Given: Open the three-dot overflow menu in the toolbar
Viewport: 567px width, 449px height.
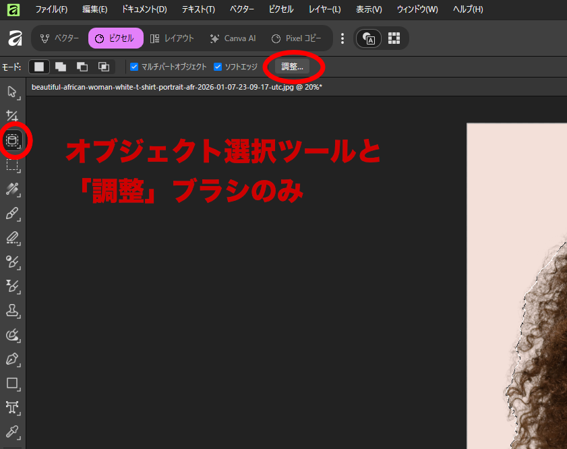Looking at the screenshot, I should pos(342,38).
